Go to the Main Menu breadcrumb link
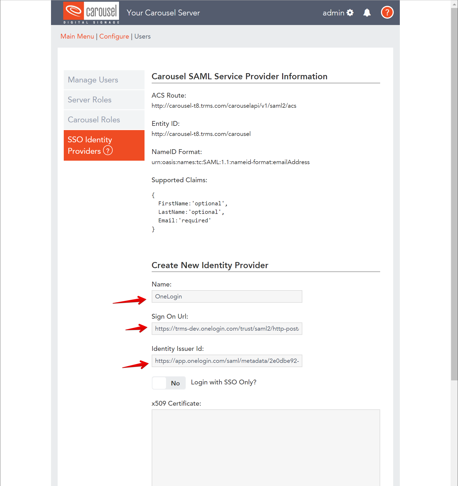The width and height of the screenshot is (458, 486). 77,36
